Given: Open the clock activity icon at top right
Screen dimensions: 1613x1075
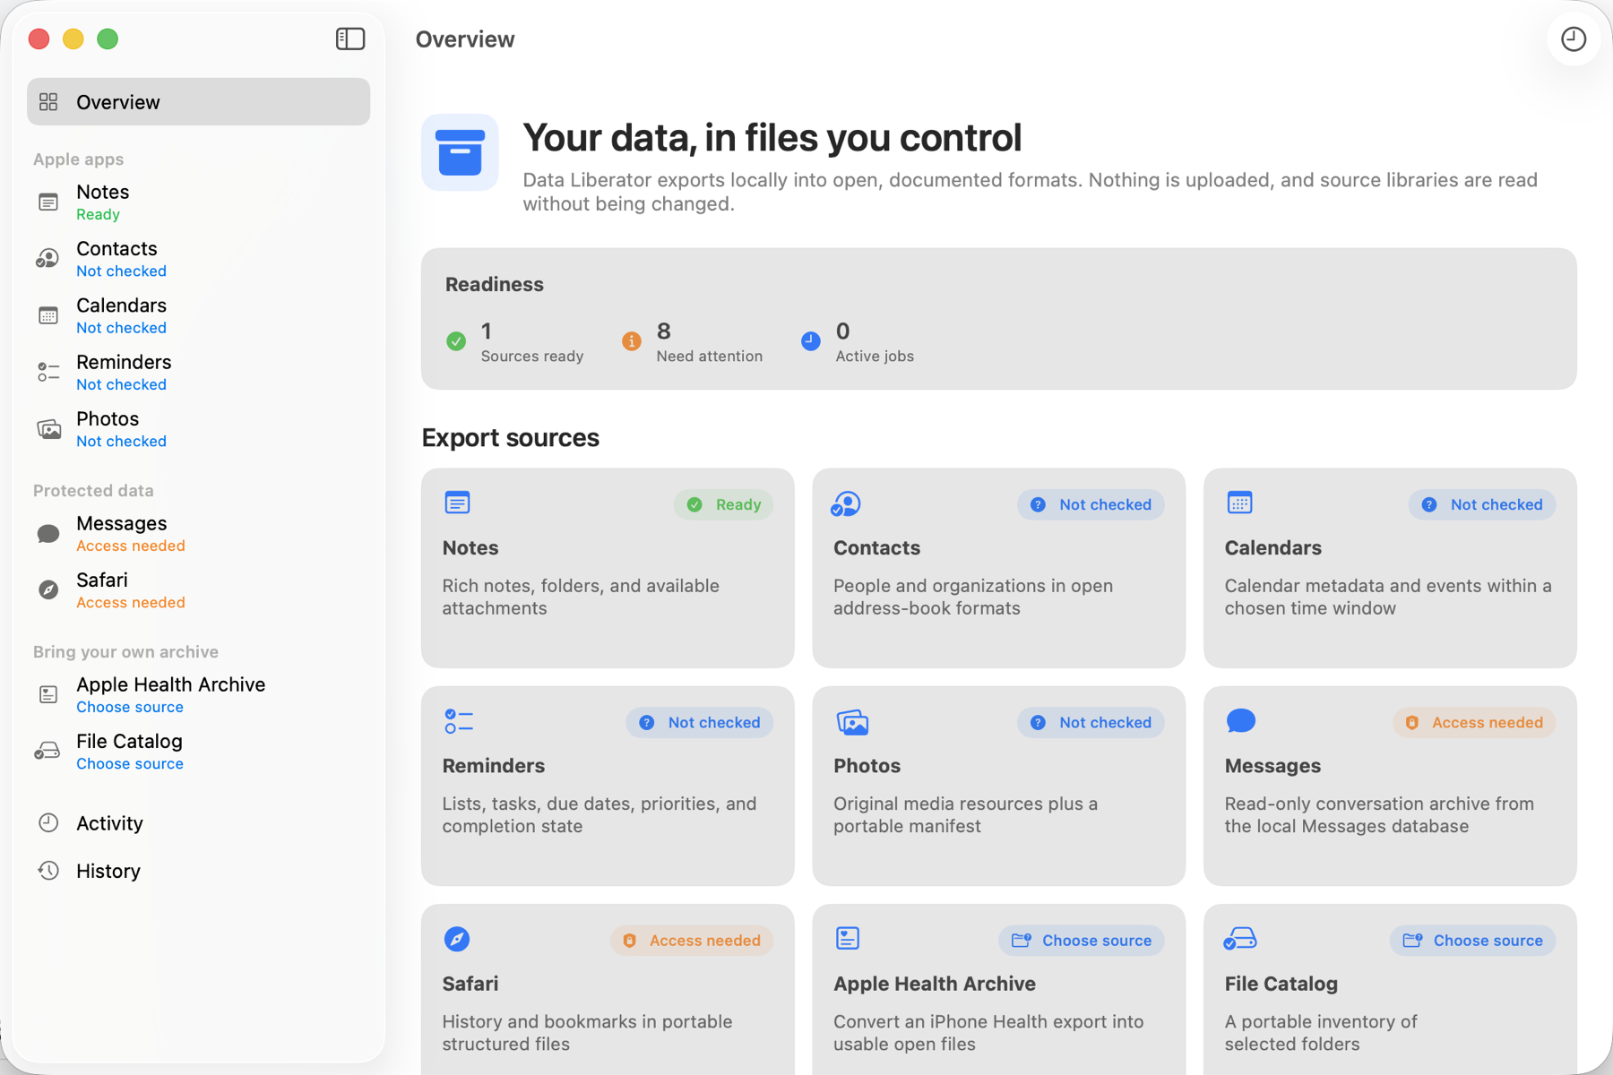Looking at the screenshot, I should point(1574,39).
